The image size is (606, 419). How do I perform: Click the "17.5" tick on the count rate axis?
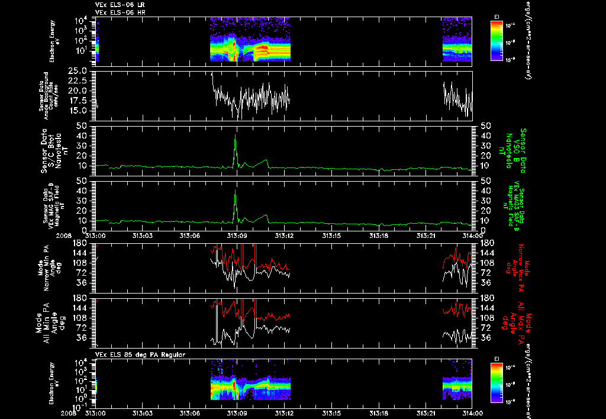(78, 101)
